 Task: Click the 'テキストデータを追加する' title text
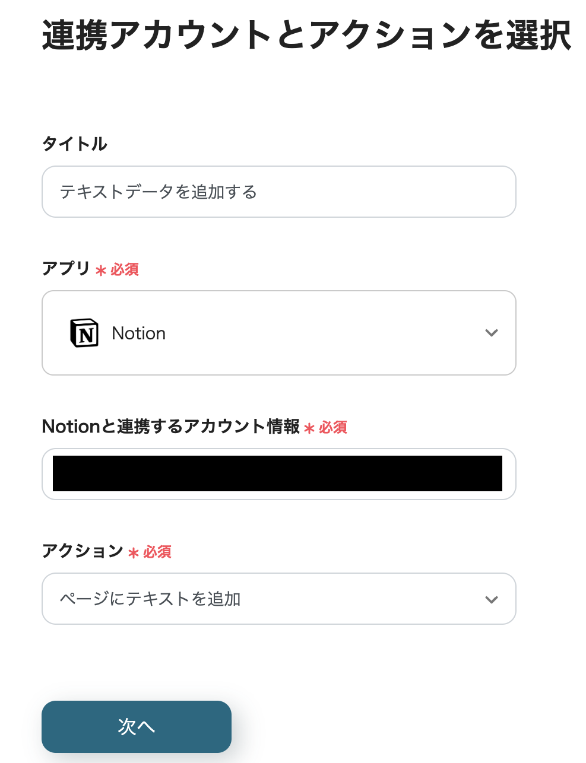coord(159,192)
